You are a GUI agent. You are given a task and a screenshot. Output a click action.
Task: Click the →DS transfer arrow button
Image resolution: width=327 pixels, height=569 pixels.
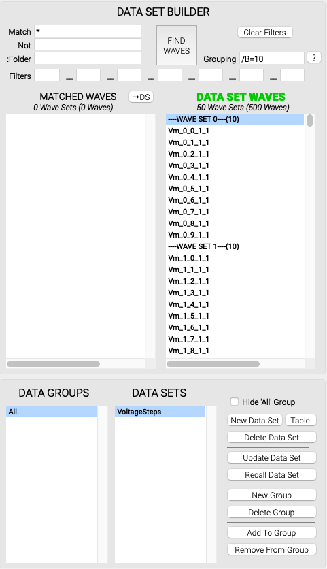coord(141,97)
